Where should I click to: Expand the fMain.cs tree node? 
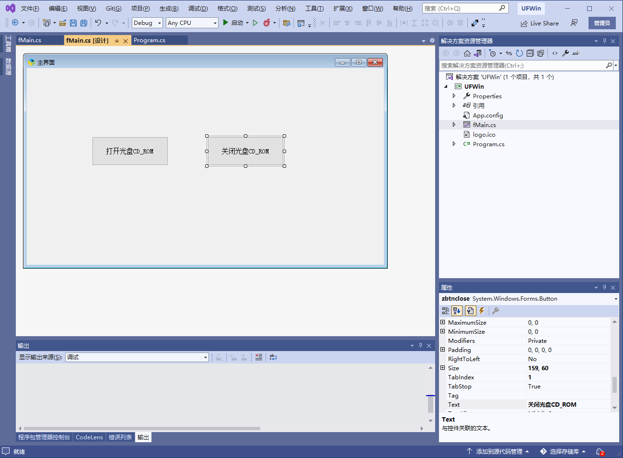[454, 125]
